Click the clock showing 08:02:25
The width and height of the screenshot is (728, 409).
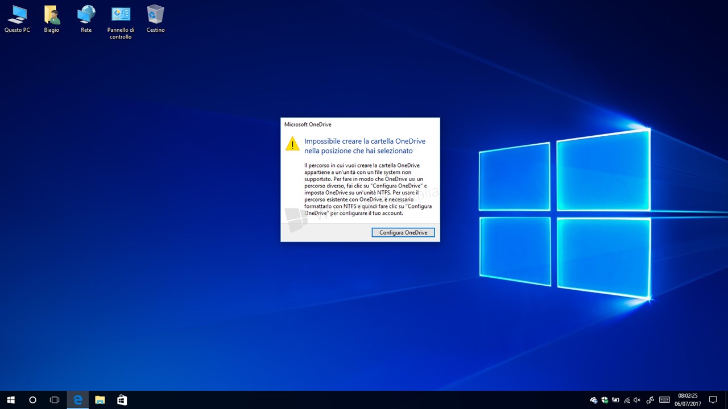click(x=688, y=400)
